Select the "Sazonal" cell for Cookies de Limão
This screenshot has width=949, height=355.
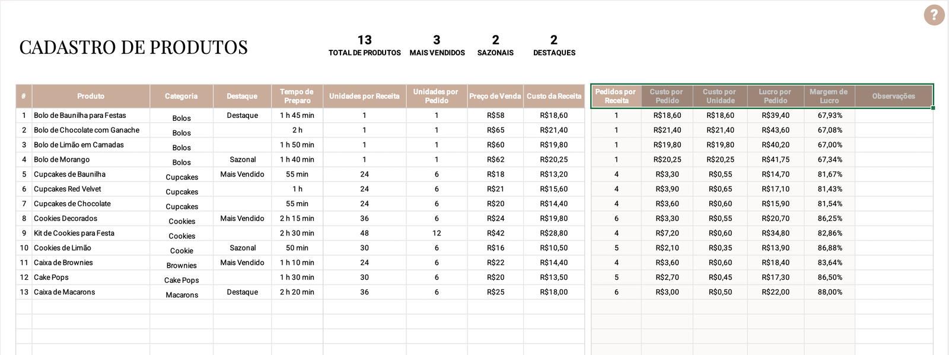pyautogui.click(x=243, y=248)
